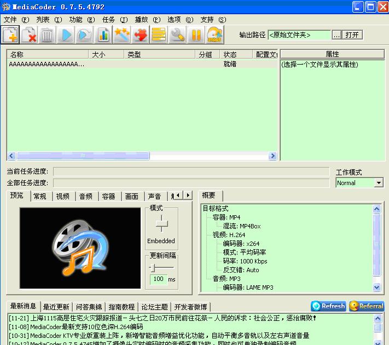Click file list right scroll arrow
The width and height of the screenshot is (389, 345).
coord(272,156)
